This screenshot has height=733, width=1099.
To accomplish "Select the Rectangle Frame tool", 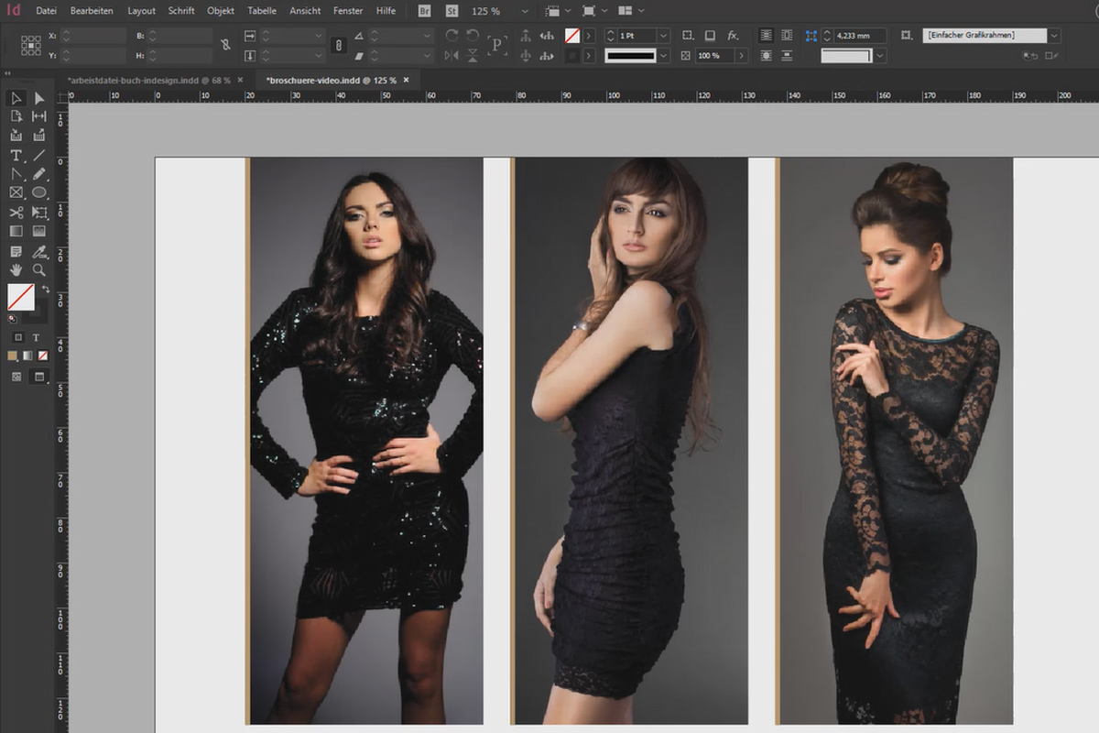I will (x=16, y=193).
